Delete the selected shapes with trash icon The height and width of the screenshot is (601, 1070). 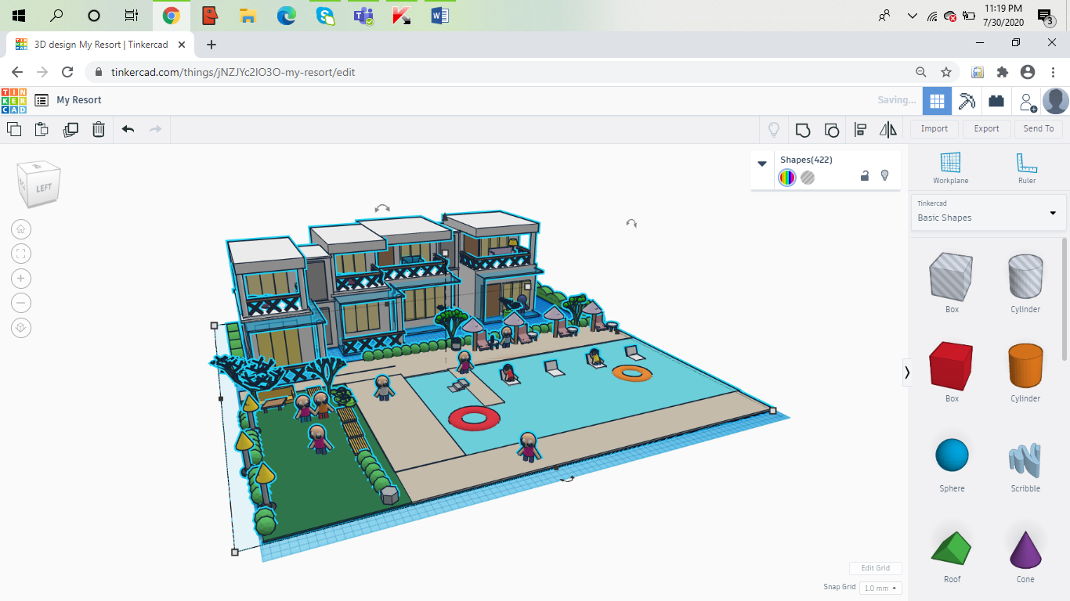coord(99,129)
